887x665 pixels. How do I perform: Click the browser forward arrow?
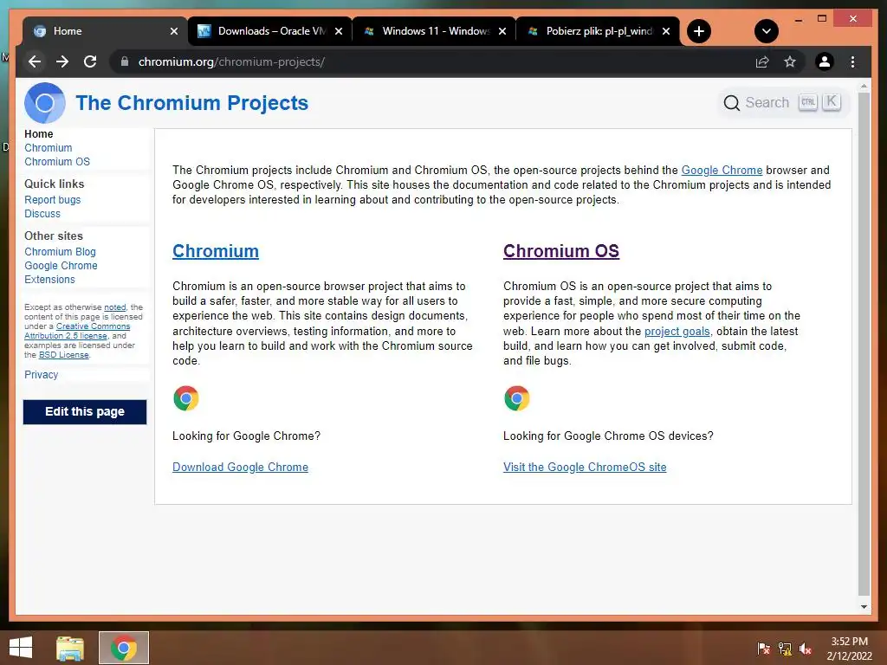[62, 61]
